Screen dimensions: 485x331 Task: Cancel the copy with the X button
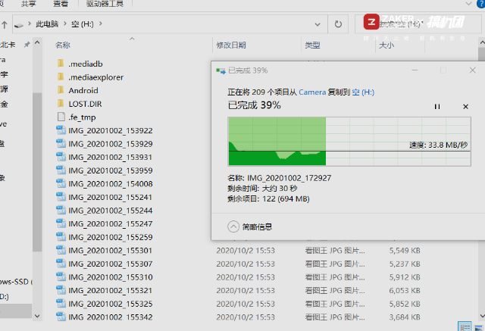[x=465, y=107]
